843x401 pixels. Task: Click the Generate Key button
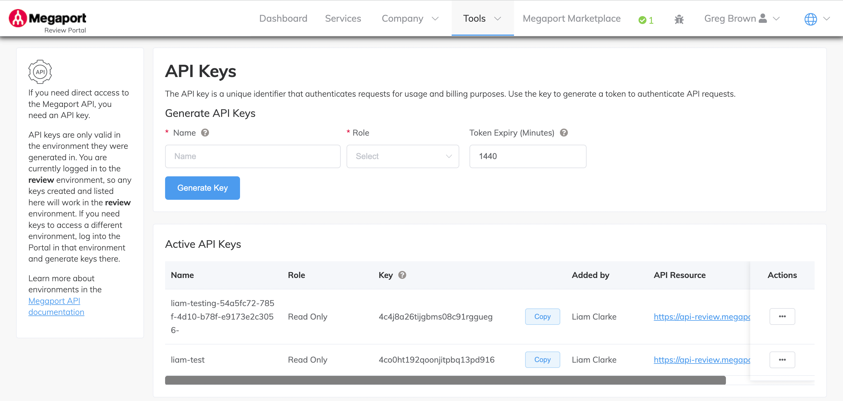[x=202, y=188]
